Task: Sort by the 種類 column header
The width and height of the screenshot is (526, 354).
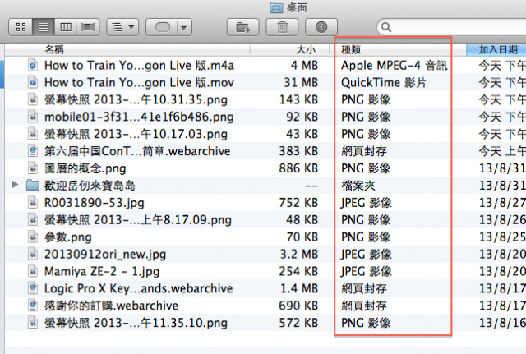Action: [x=352, y=49]
